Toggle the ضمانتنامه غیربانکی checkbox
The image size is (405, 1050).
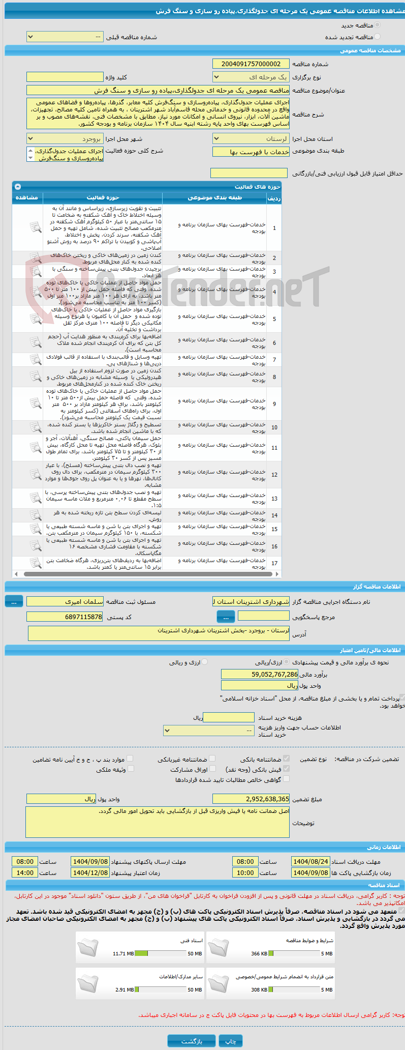[x=212, y=759]
